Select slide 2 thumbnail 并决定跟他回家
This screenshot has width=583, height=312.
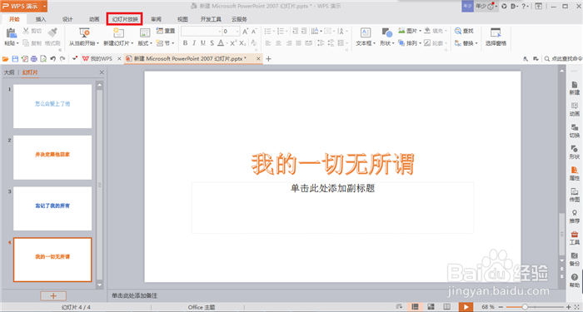(x=52, y=157)
